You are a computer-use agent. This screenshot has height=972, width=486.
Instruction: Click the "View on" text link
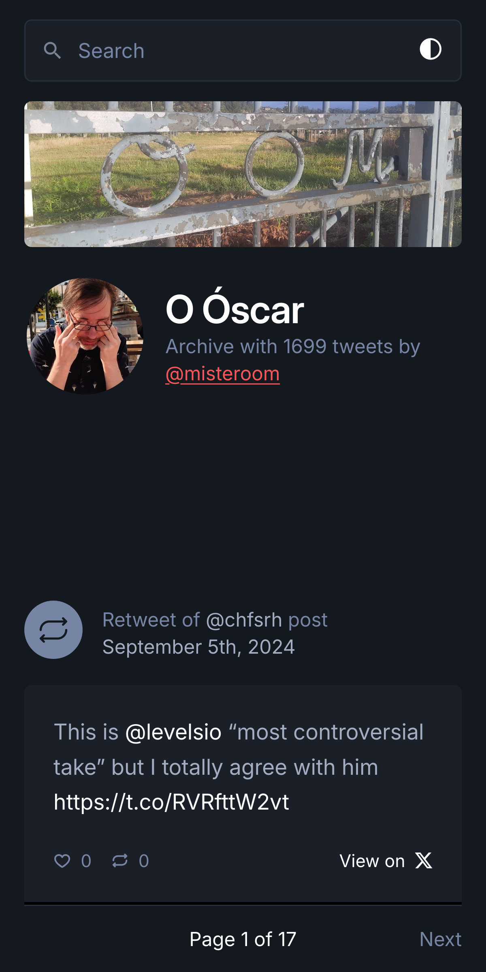pyautogui.click(x=372, y=861)
